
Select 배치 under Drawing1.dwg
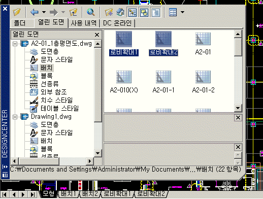tap(47, 141)
